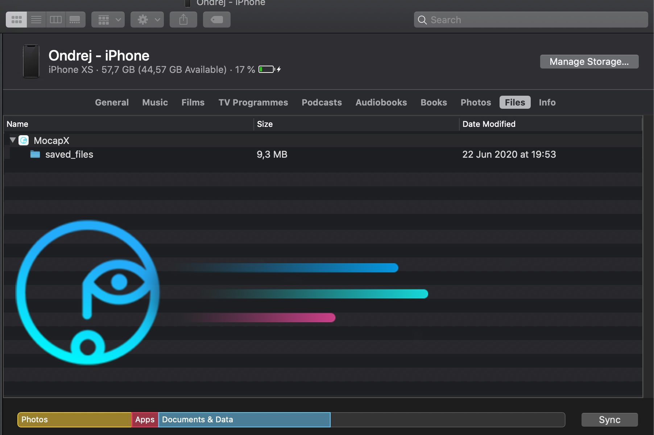This screenshot has height=435, width=654.
Task: Open the Books tab
Action: click(434, 103)
